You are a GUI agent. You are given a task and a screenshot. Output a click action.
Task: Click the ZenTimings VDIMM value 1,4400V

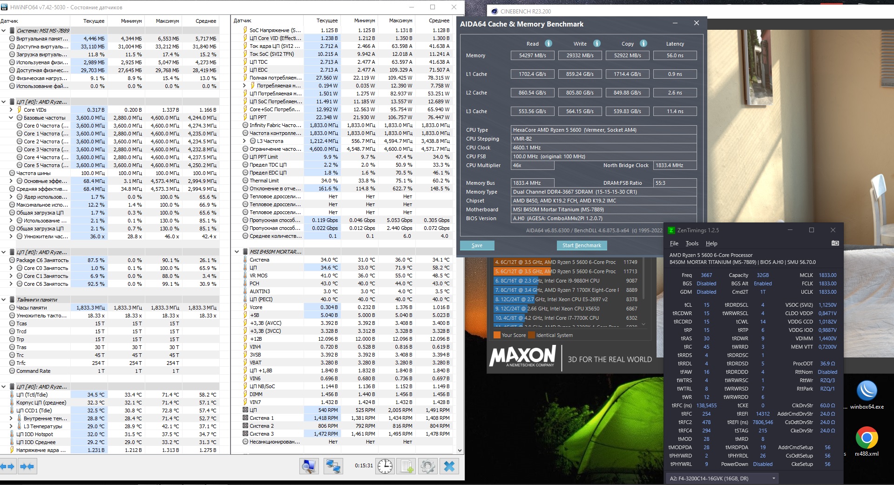(827, 338)
